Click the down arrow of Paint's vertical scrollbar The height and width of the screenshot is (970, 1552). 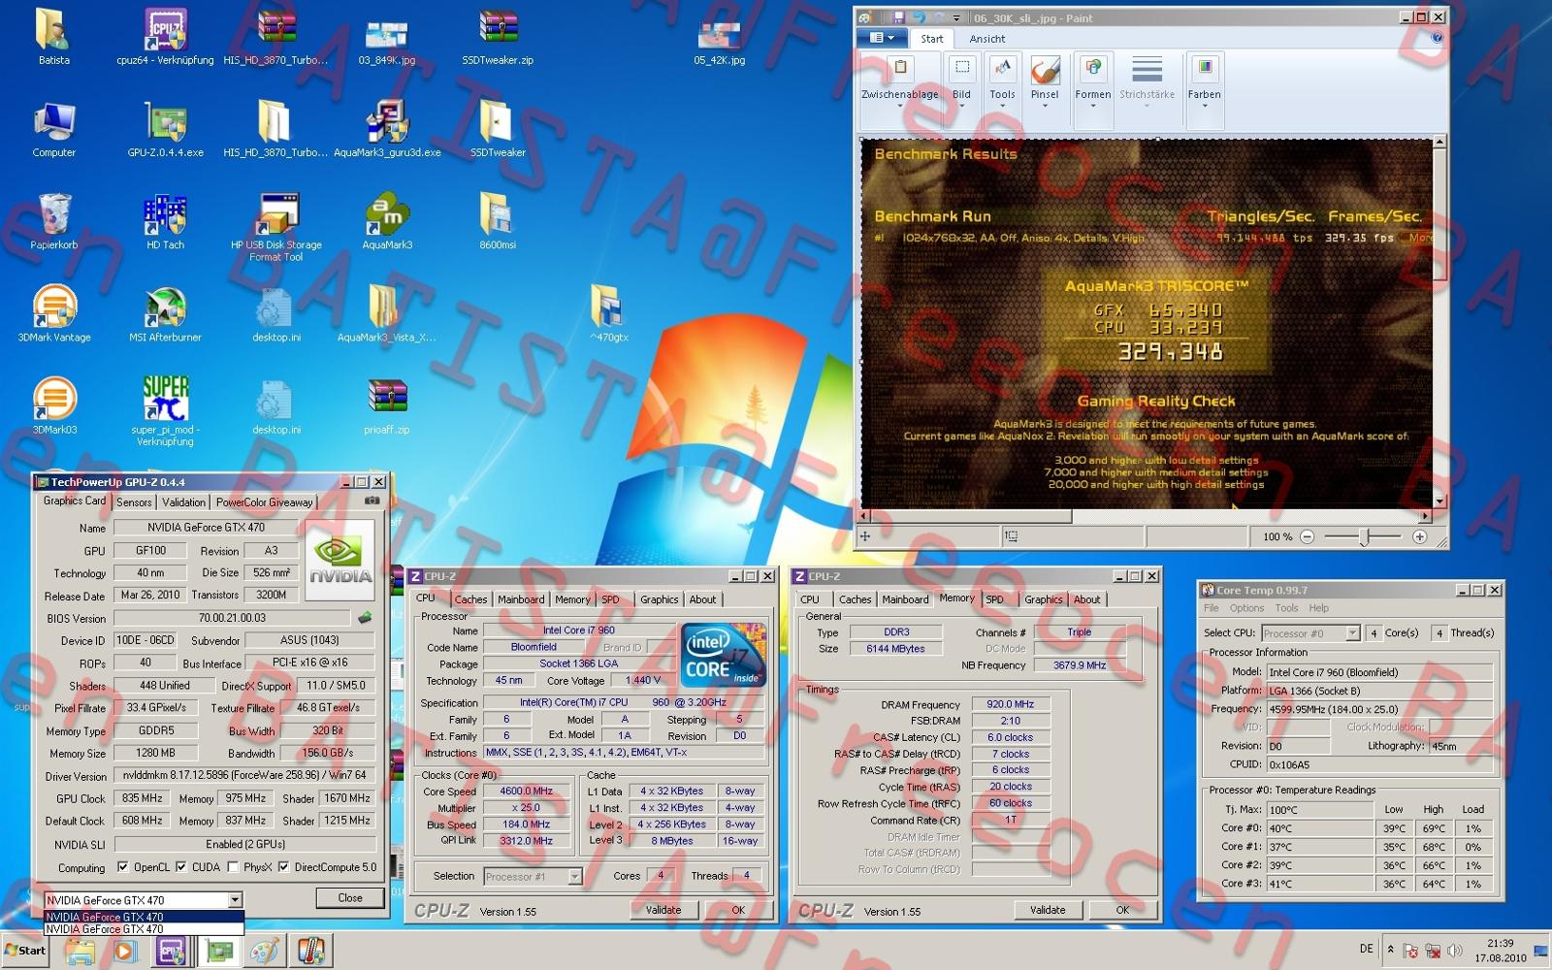pos(1439,502)
